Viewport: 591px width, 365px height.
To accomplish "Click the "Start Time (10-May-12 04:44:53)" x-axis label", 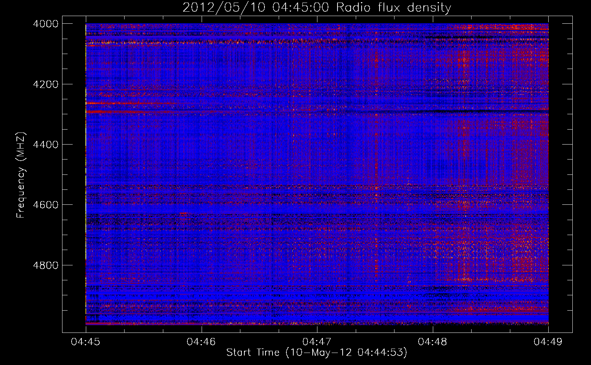I will tap(317, 353).
